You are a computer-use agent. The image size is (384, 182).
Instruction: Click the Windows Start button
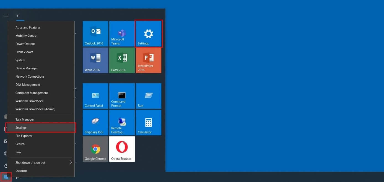[x=6, y=177]
